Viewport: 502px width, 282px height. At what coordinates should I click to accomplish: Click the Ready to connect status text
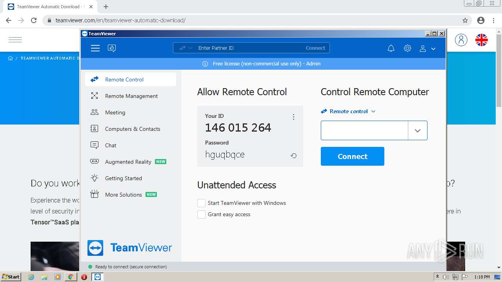(131, 267)
